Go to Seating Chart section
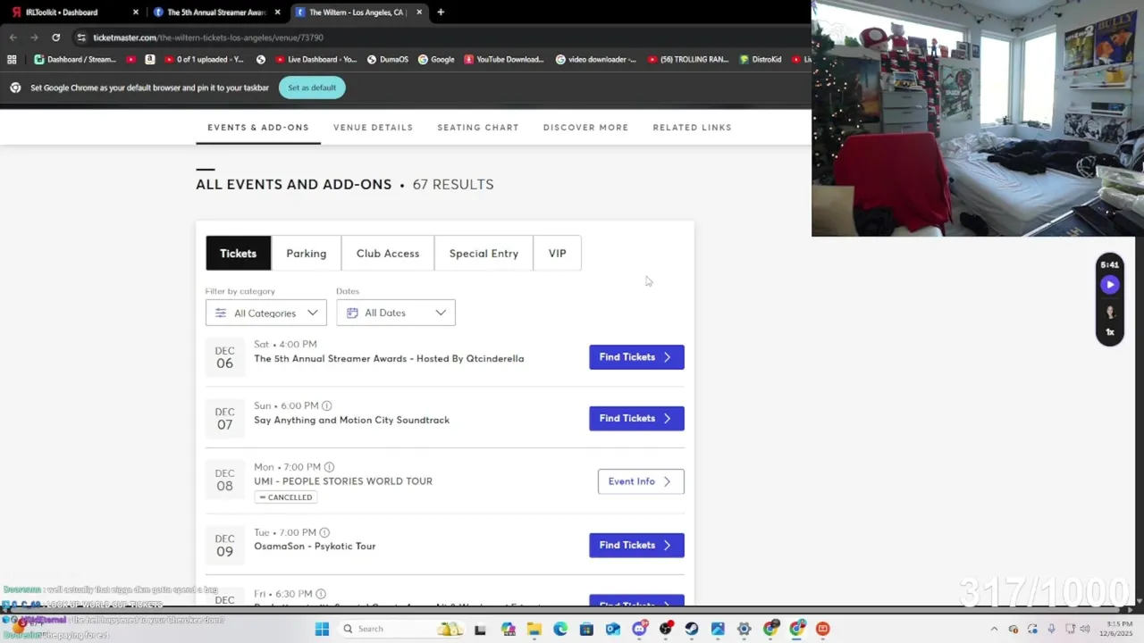 [478, 128]
